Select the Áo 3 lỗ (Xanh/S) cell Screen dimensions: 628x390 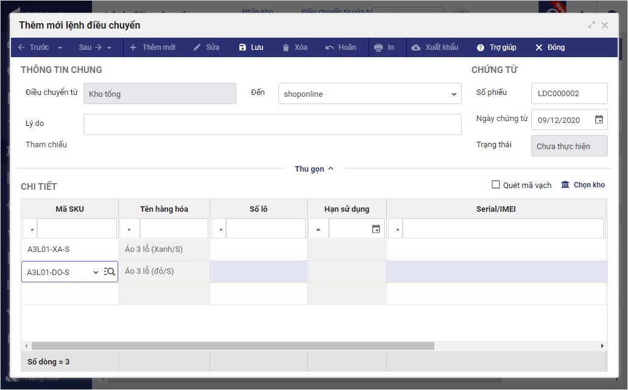pos(164,249)
